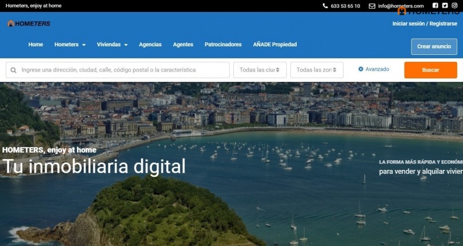Expand the Viviendas menu dropdown

click(x=112, y=45)
